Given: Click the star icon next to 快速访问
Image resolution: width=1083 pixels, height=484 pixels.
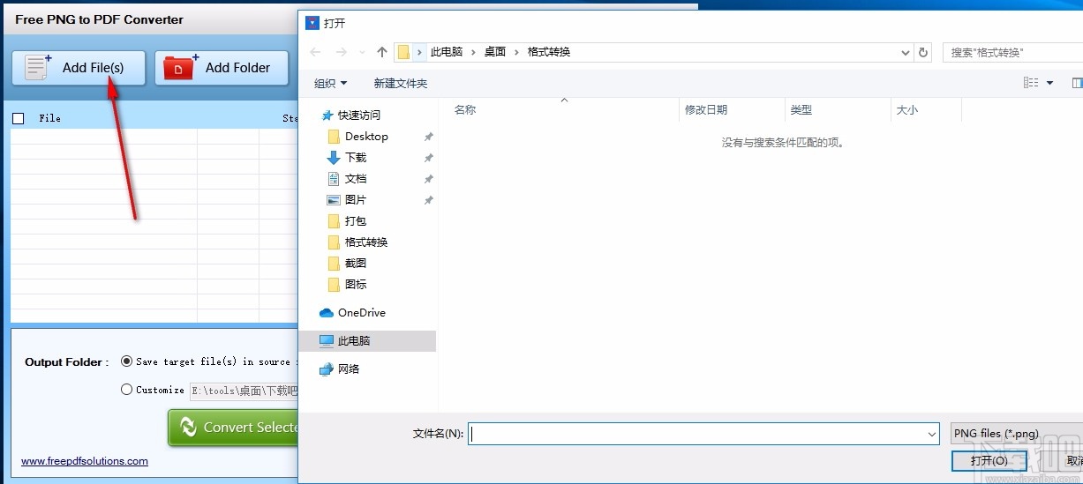Looking at the screenshot, I should click(x=327, y=115).
